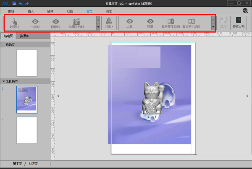Screen dimensions: 252x169
Task: Click the 添加 button
Action: (223, 22)
